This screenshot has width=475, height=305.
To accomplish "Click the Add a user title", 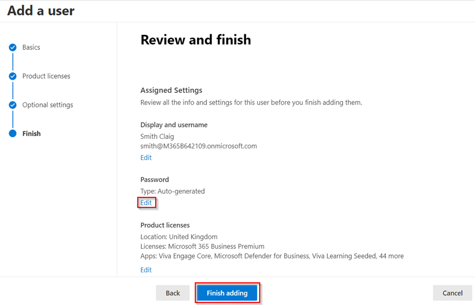I will [x=41, y=11].
